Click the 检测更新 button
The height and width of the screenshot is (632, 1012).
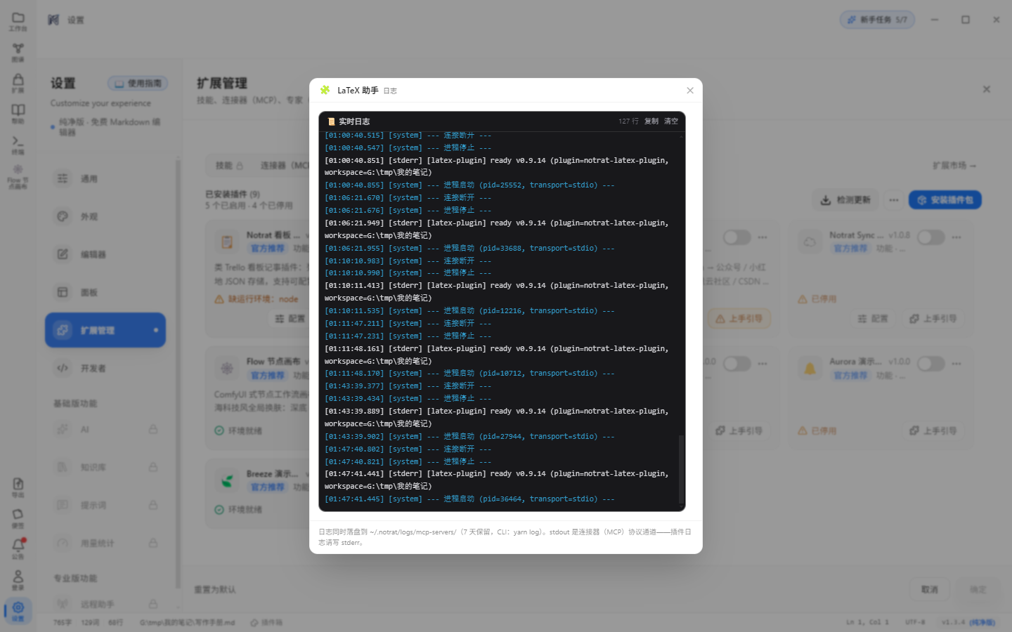coord(845,200)
